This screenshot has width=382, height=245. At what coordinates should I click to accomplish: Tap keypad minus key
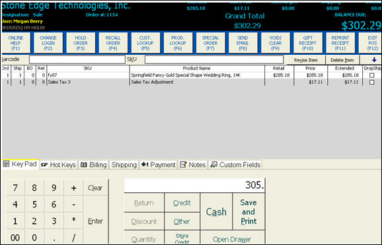click(x=73, y=204)
